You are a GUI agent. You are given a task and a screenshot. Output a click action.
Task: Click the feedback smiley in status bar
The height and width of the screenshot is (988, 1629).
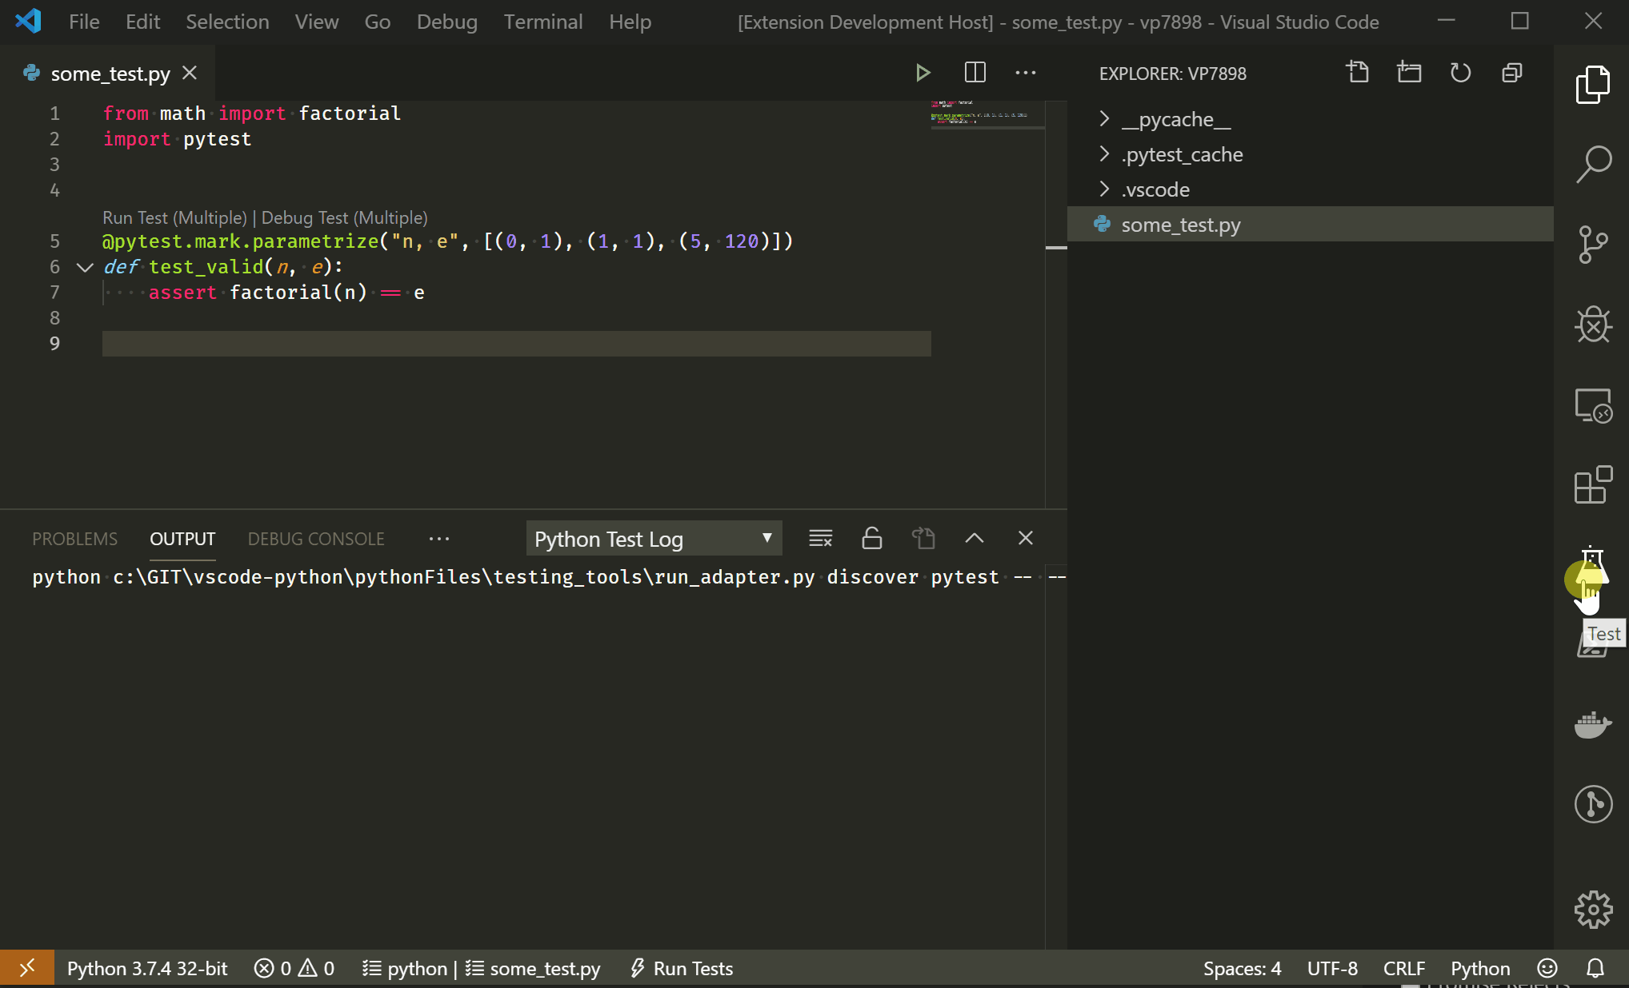[1547, 968]
